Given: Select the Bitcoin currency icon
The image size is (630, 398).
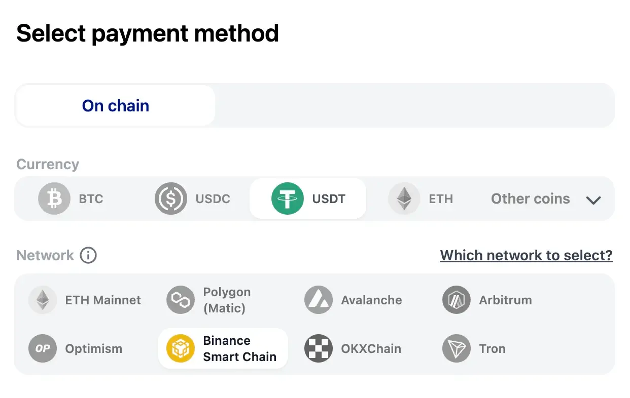Looking at the screenshot, I should click(54, 198).
